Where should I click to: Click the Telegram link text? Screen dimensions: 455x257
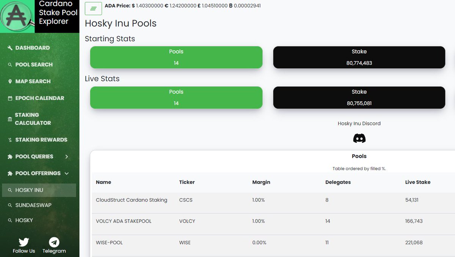(54, 251)
